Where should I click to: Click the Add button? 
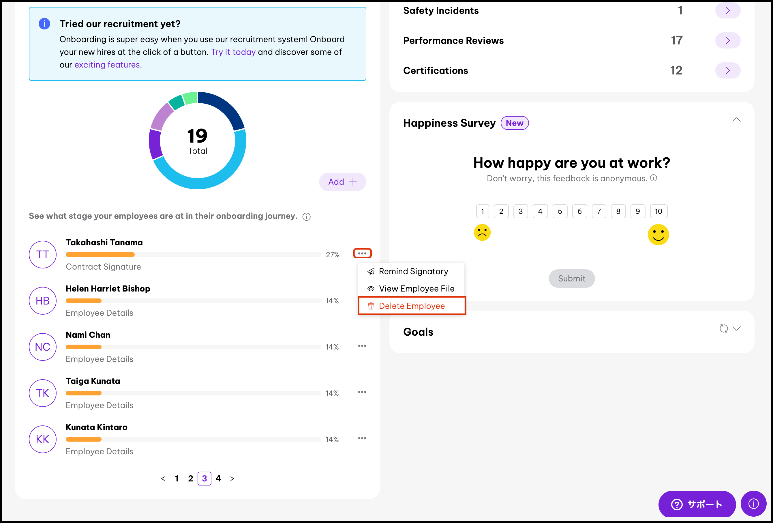pos(342,182)
